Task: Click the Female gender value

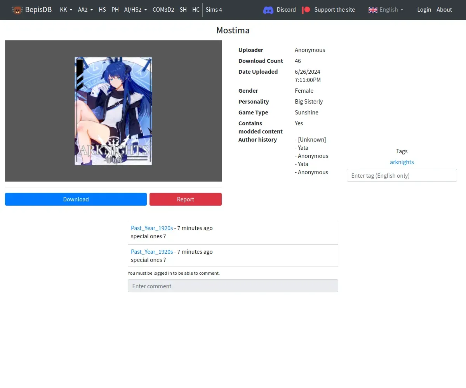Action: click(304, 91)
